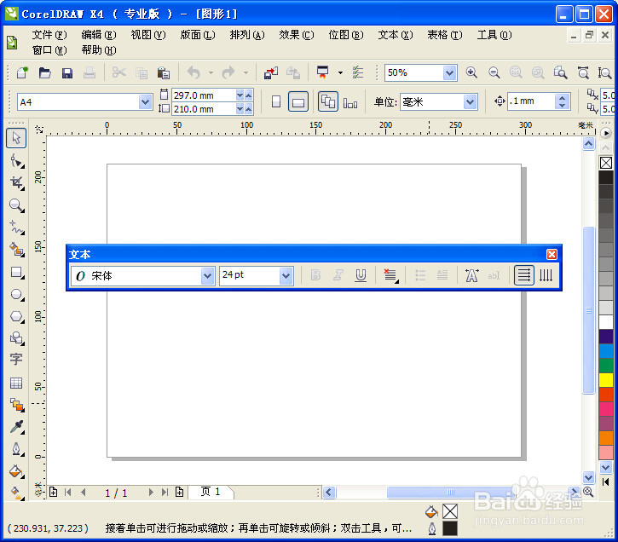Click the page width field 297.0 mm
Viewport: 618px width, 542px height.
point(204,95)
